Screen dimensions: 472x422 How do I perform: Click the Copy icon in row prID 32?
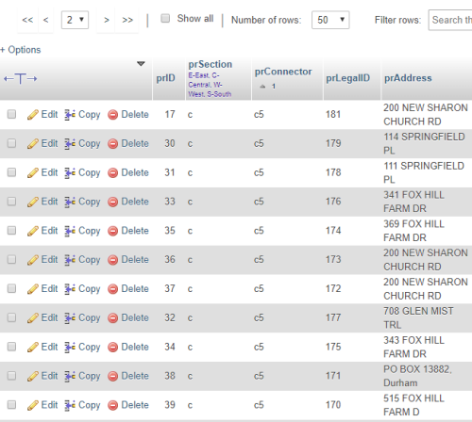click(x=70, y=318)
